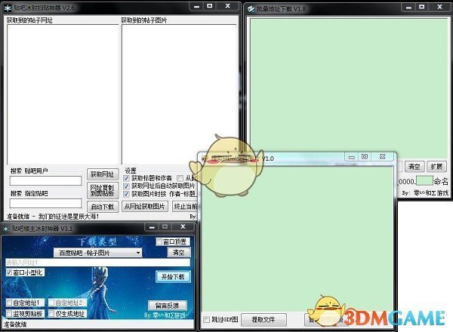This screenshot has width=453, height=332.
Task: Click the green text area in 批量地址下载
Action: pyautogui.click(x=349, y=87)
